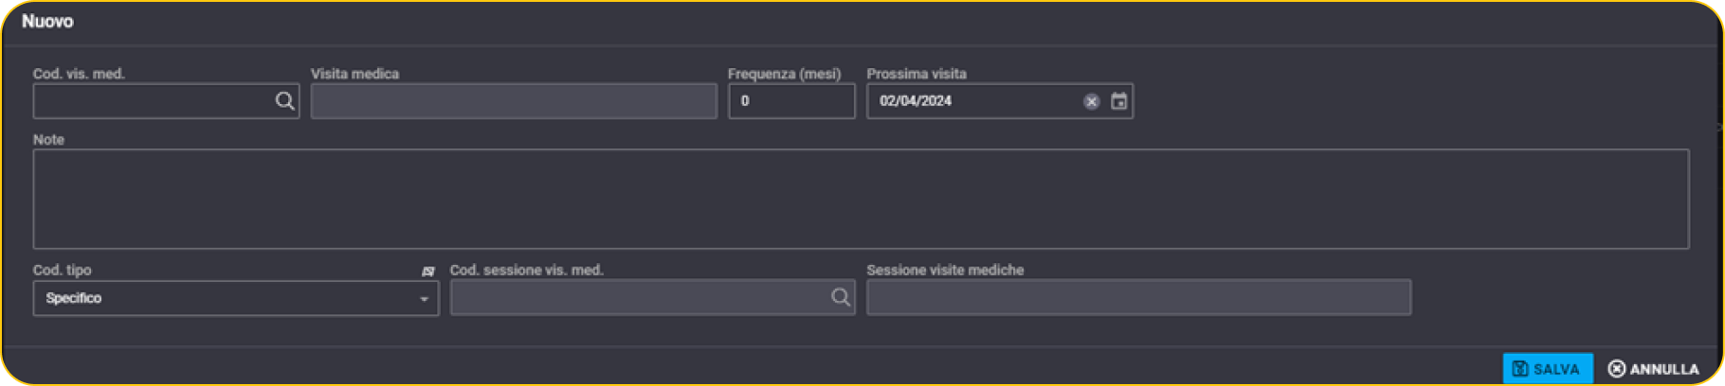Image resolution: width=1725 pixels, height=386 pixels.
Task: Open the Specifico combo box
Action: [x=236, y=298]
